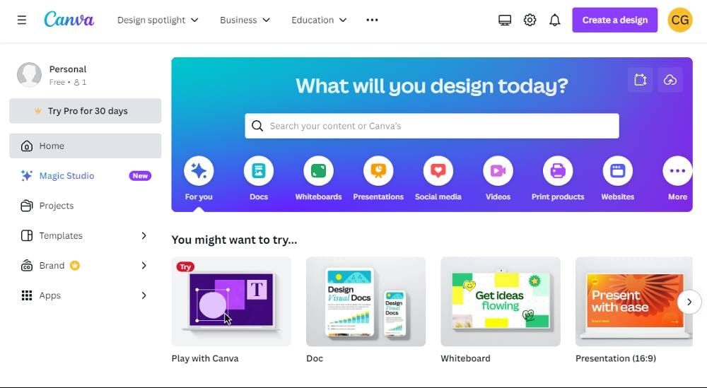
Task: Open the Websites category icon
Action: click(618, 171)
